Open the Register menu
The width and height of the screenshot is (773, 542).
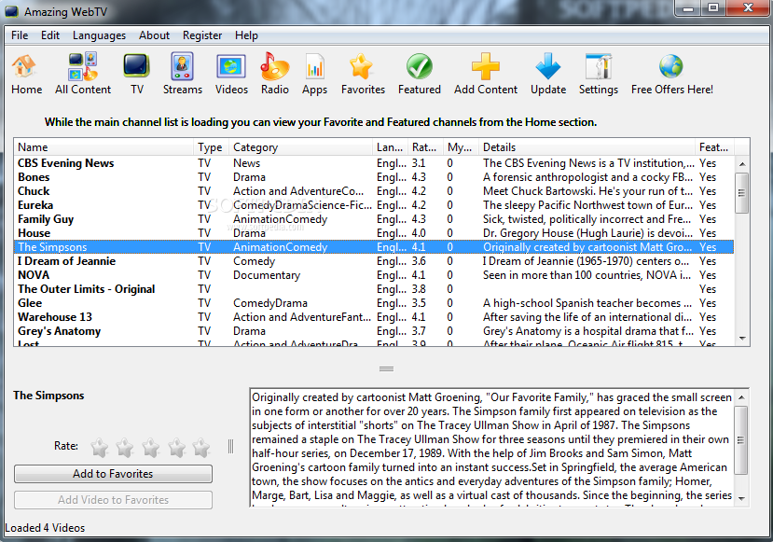202,35
